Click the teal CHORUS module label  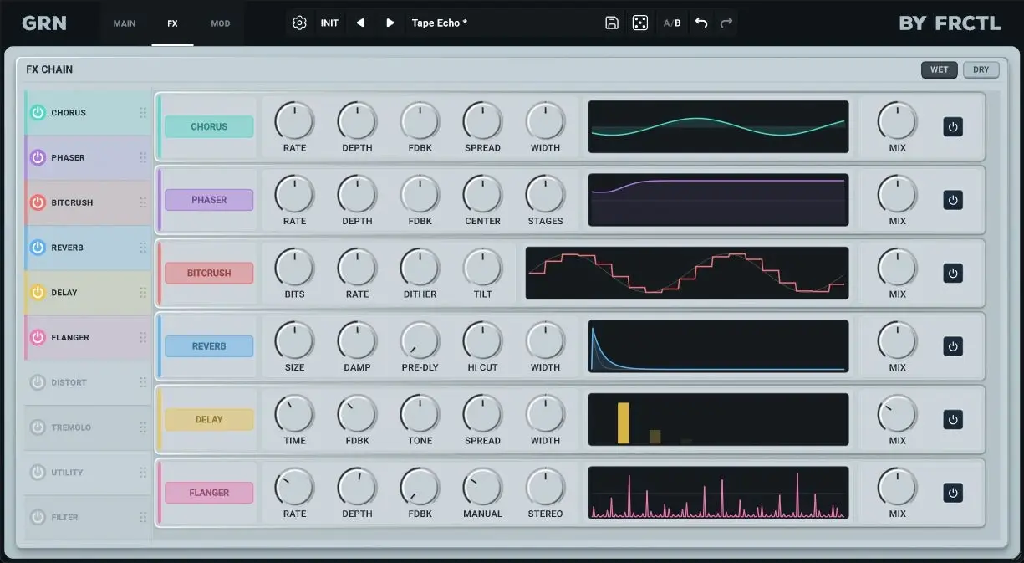[x=209, y=127]
